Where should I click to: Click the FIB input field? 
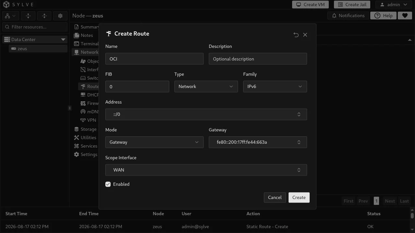pos(137,87)
